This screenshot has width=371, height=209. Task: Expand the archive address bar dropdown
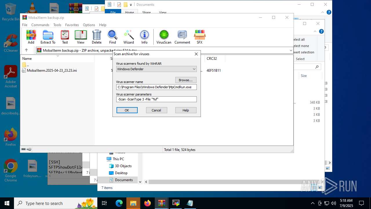coord(291,51)
